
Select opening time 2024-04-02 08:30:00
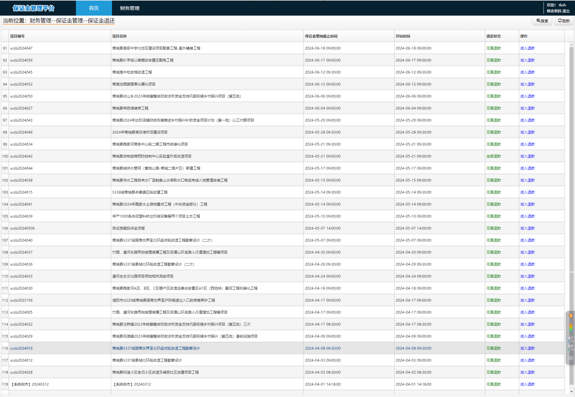(x=413, y=372)
